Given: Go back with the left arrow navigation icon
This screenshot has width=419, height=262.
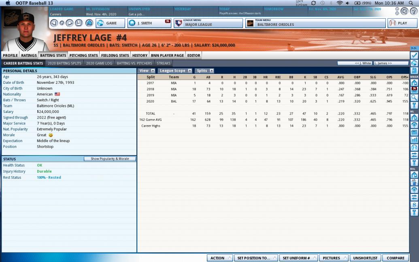Looking at the screenshot, I should [x=54, y=23].
